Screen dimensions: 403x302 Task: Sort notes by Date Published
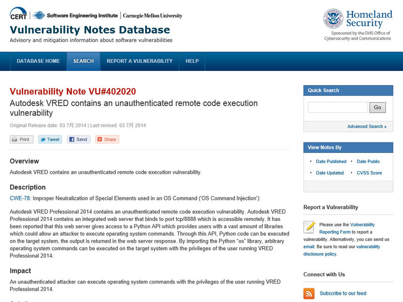[331, 162]
